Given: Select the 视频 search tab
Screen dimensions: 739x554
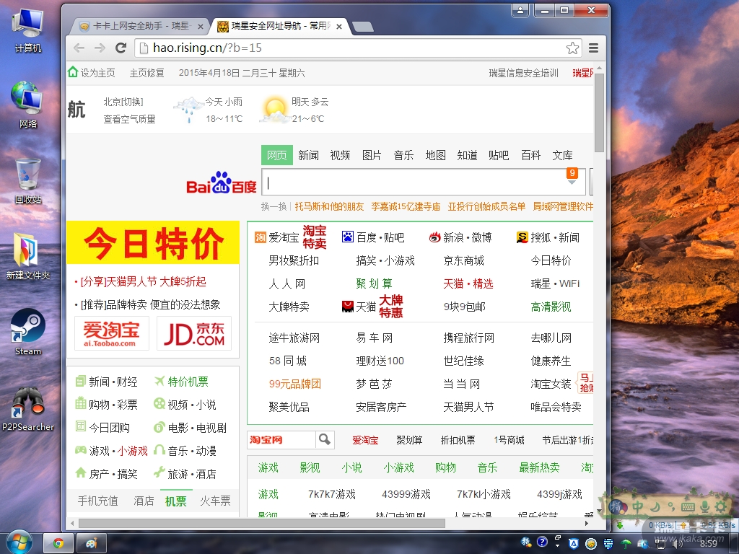Looking at the screenshot, I should [340, 156].
